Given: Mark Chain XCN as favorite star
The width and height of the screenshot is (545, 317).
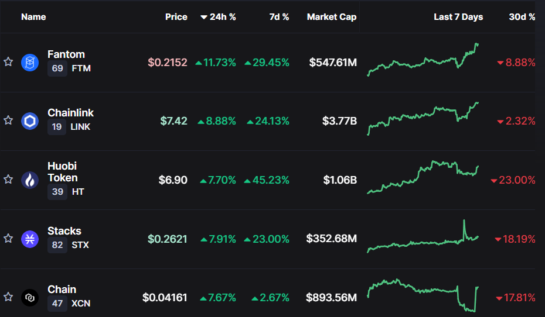Looking at the screenshot, I should click(x=8, y=297).
